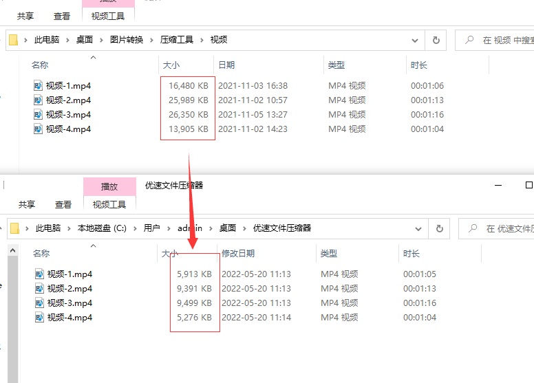Sort files by the 修改日期 column header
Viewport: 534px width, 383px height.
(238, 254)
